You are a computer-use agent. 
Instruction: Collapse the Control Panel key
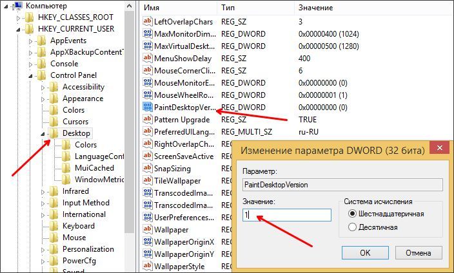pyautogui.click(x=30, y=76)
